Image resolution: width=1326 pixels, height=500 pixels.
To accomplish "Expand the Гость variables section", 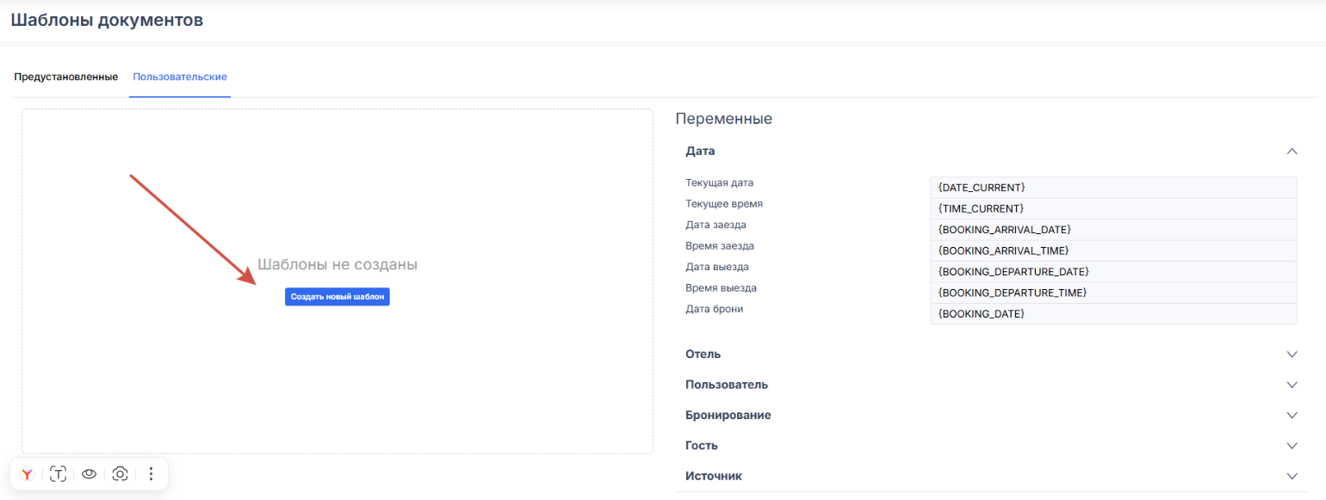I will pyautogui.click(x=1291, y=446).
